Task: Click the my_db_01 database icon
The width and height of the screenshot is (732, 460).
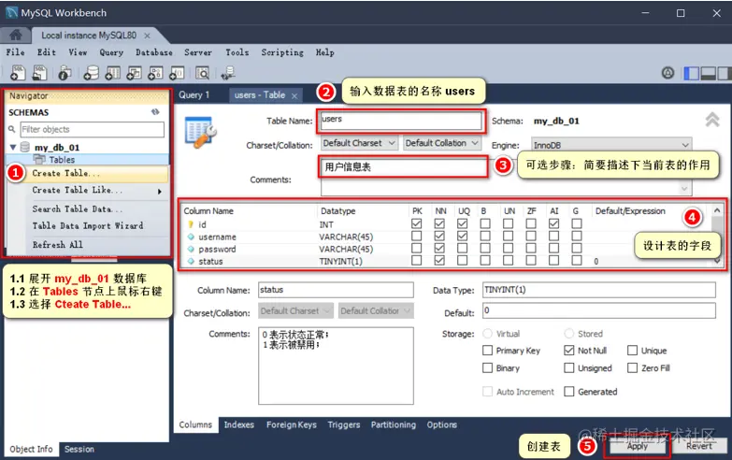Action: [25, 147]
